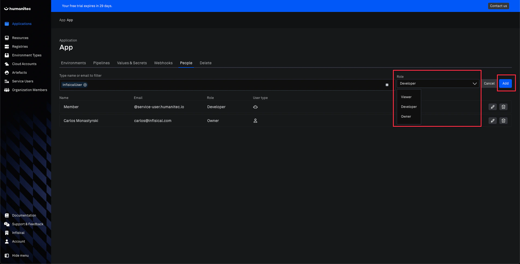Viewport: 520px width, 264px height.
Task: Click the Infisical organization icon
Action: point(7,233)
